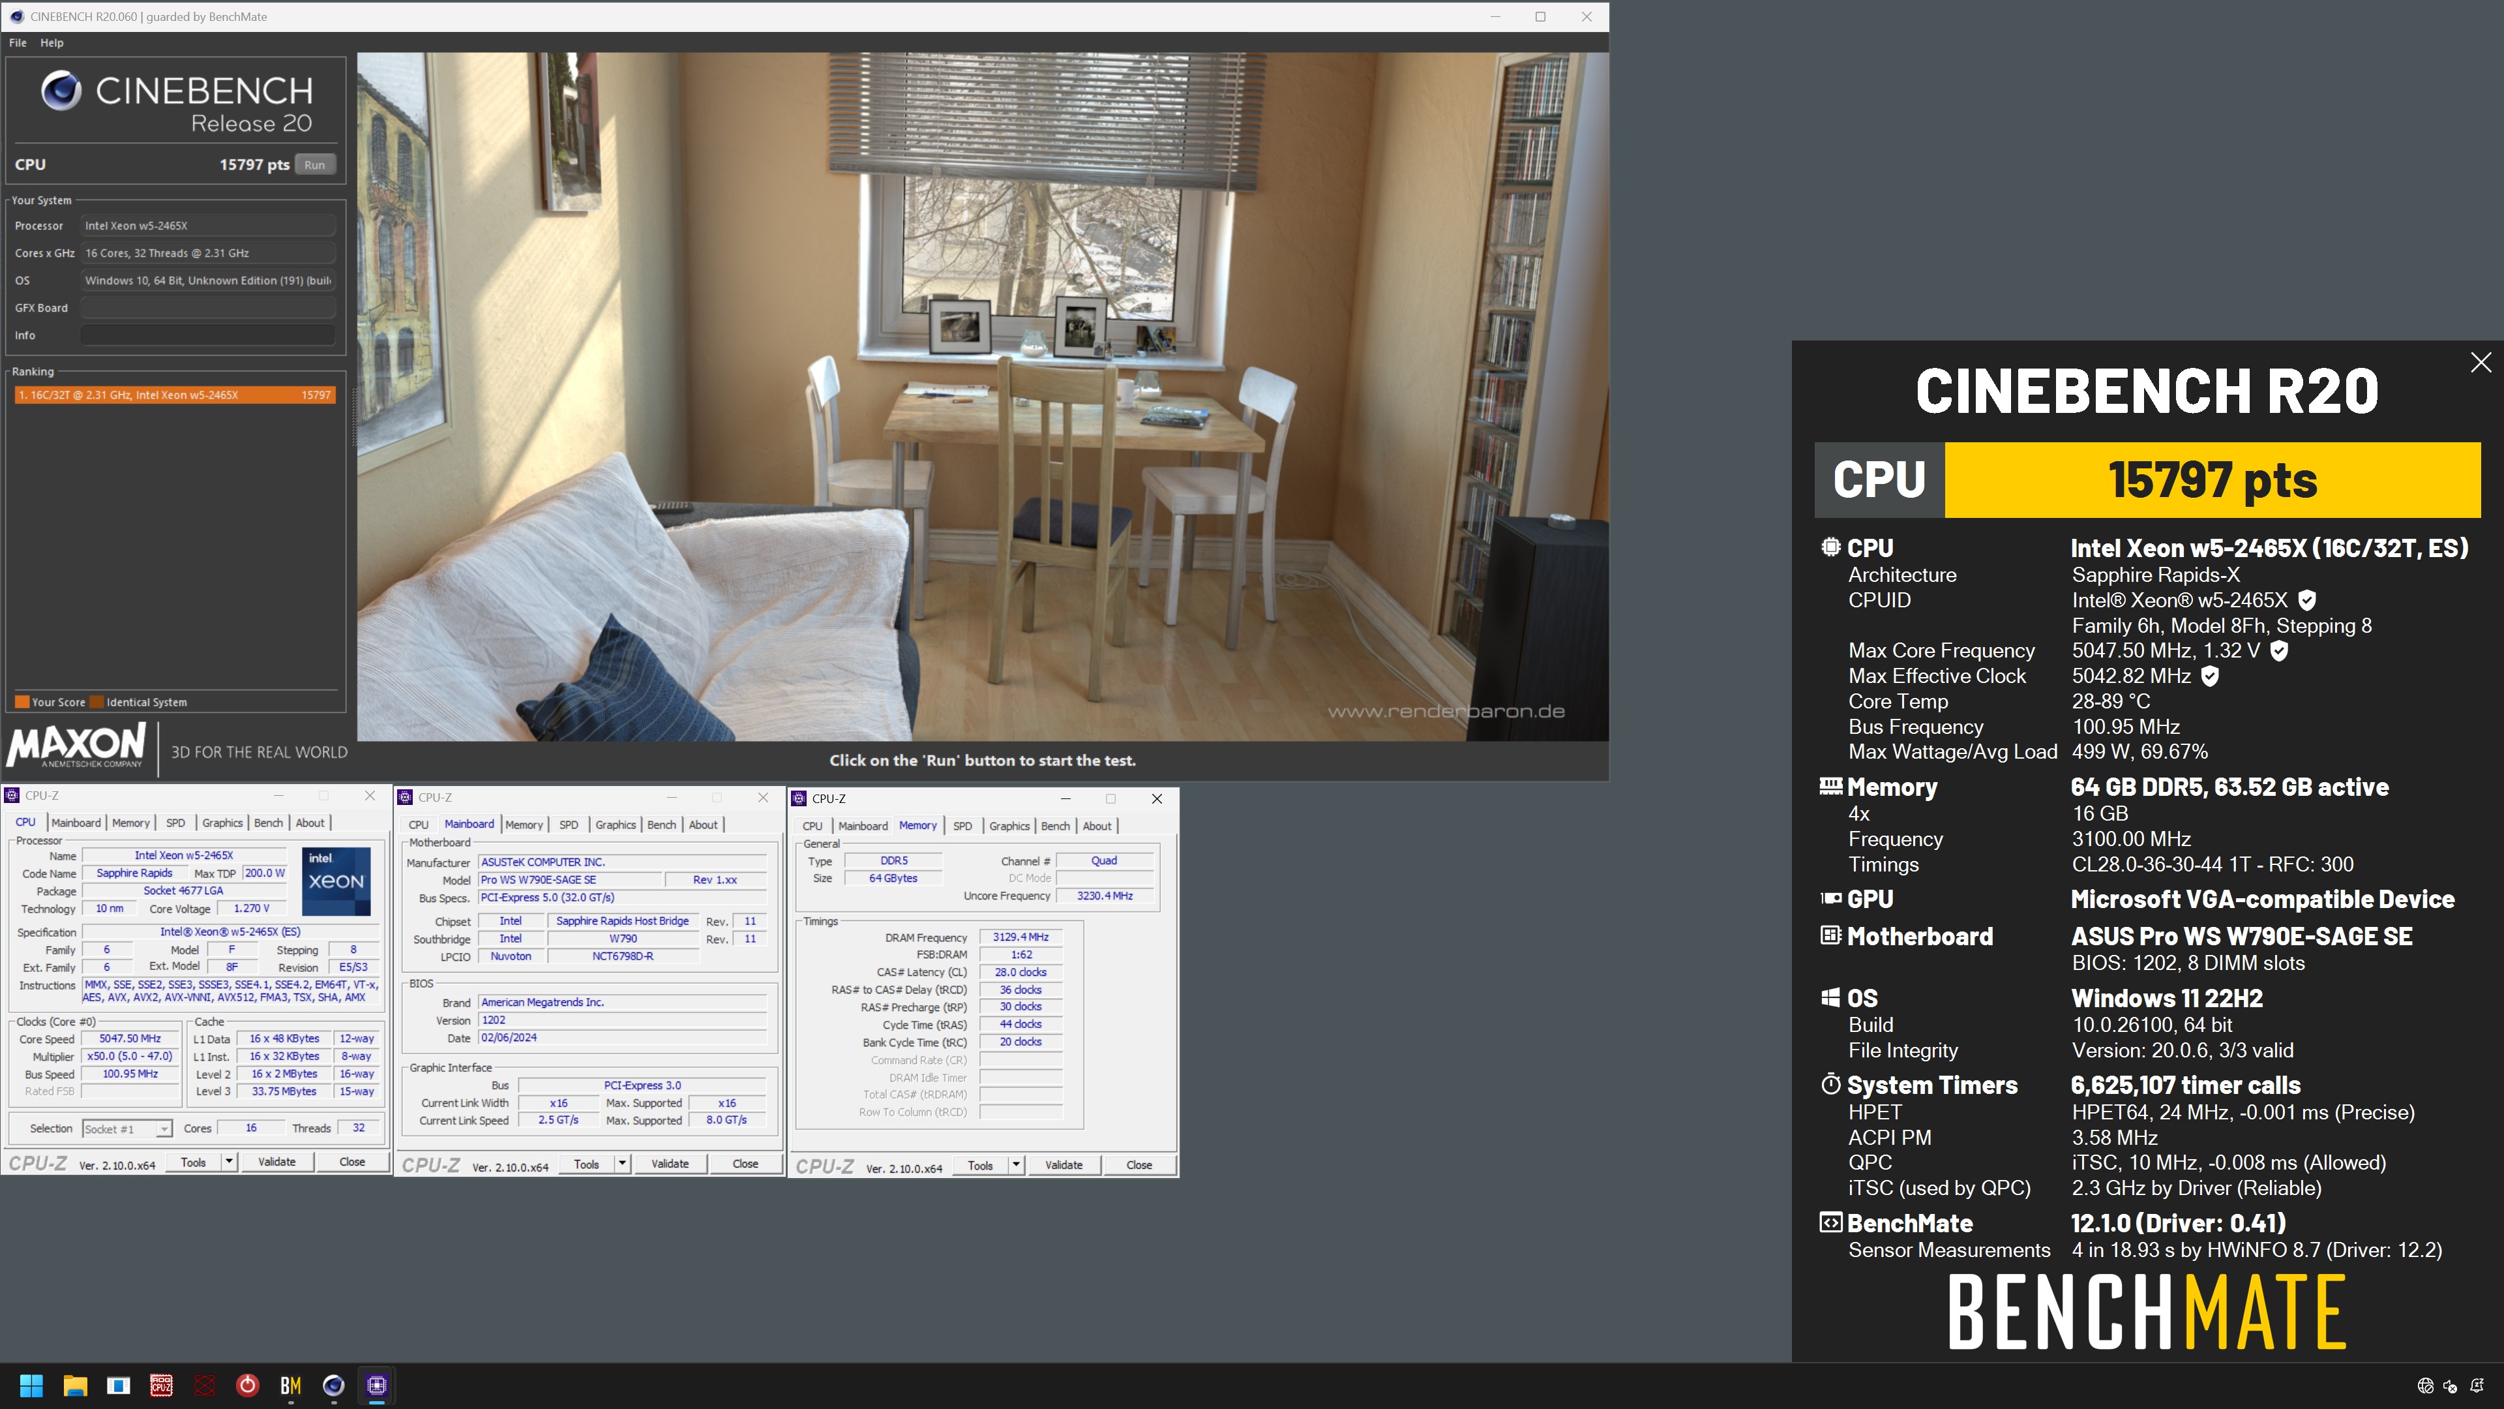This screenshot has height=1409, width=2504.
Task: Open File Explorer from the taskbar
Action: (x=75, y=1386)
